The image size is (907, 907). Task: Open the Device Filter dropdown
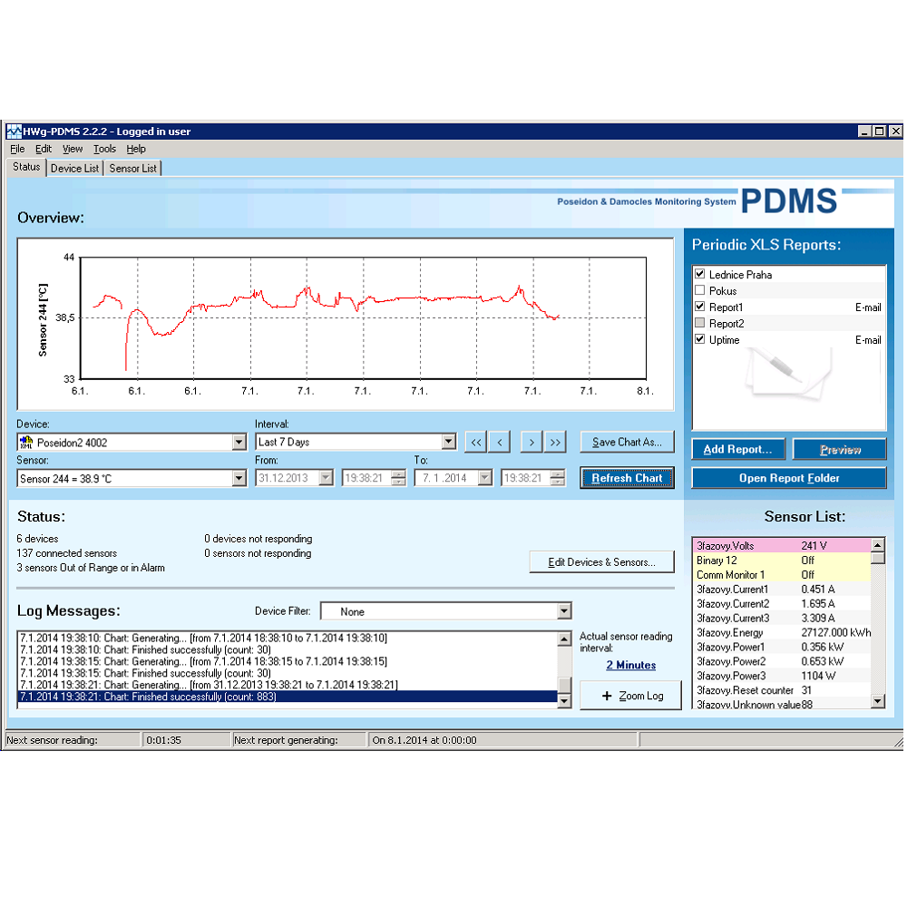(x=564, y=611)
